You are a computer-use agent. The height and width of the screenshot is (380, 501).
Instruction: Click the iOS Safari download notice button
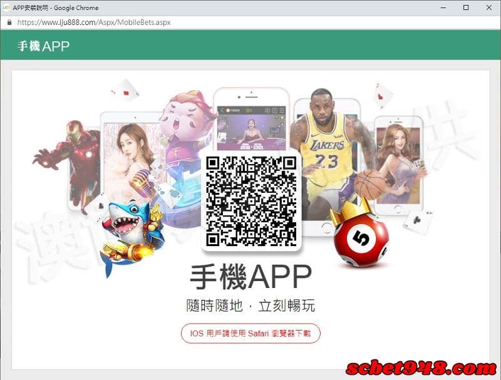coord(250,334)
